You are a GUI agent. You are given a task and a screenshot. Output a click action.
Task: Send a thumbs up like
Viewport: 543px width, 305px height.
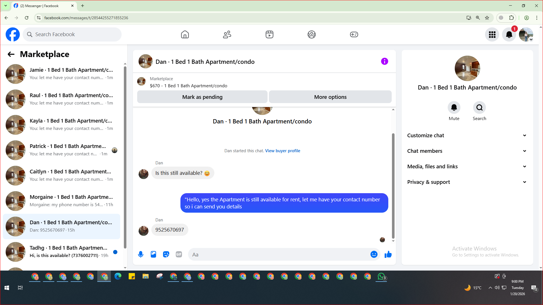click(388, 254)
